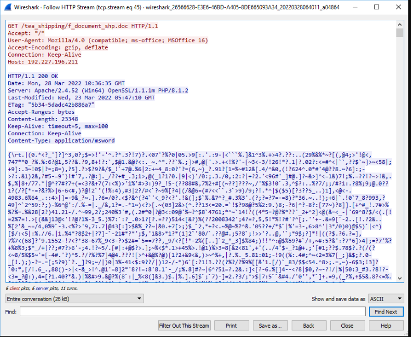Click the Accept-Ranges: bytes line
Image resolution: width=411 pixels, height=337 pixels.
[41, 112]
